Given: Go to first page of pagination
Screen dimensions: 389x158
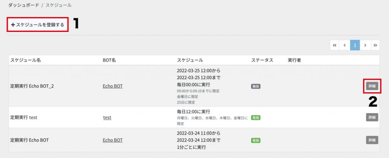Looking at the screenshot, I should pos(334,46).
